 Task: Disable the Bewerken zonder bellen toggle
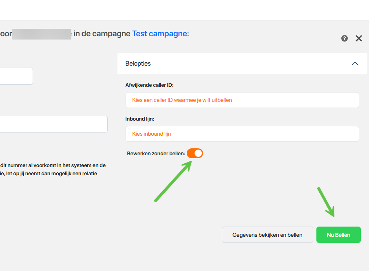click(195, 153)
